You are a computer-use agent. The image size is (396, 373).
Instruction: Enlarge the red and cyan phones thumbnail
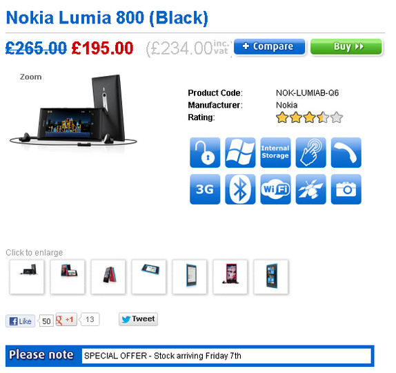pyautogui.click(x=108, y=277)
